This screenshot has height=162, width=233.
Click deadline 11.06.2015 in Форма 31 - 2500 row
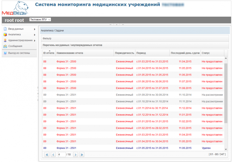[x=185, y=75]
